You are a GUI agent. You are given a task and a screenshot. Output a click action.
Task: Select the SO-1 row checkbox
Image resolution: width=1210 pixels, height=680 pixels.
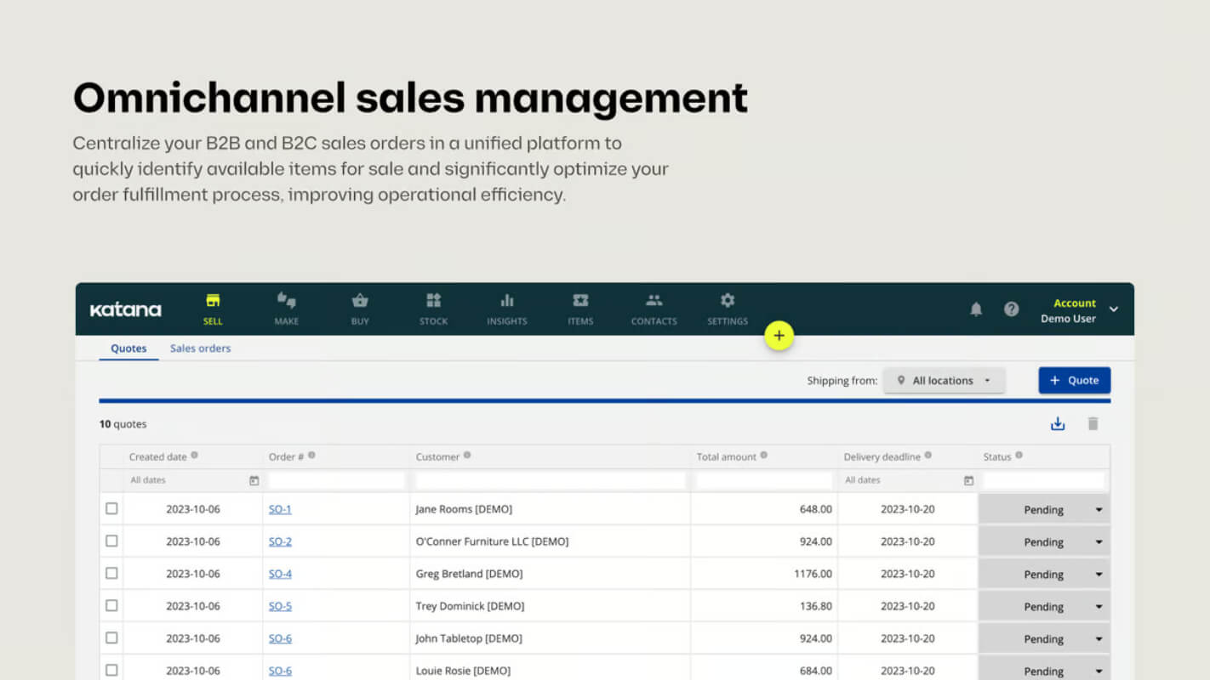pyautogui.click(x=111, y=508)
